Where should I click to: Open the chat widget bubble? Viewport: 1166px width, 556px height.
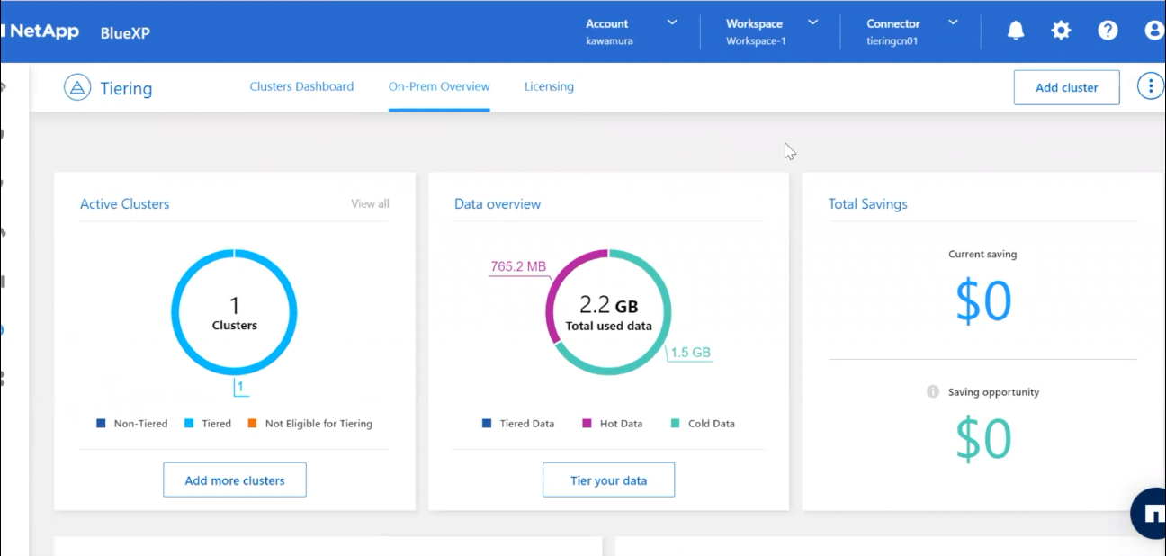tap(1150, 514)
